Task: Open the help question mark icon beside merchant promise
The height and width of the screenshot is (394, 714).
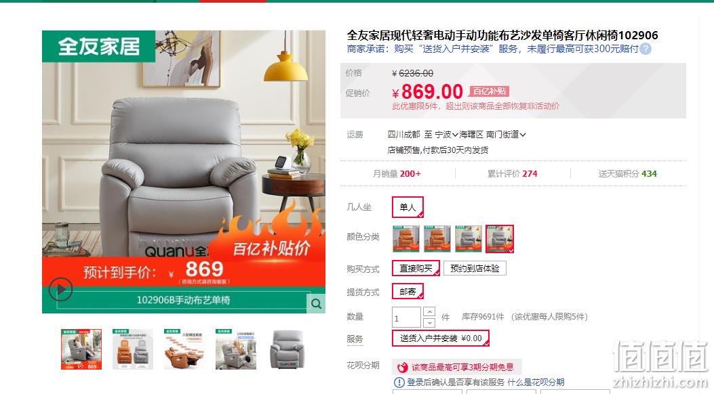Action: [x=646, y=49]
